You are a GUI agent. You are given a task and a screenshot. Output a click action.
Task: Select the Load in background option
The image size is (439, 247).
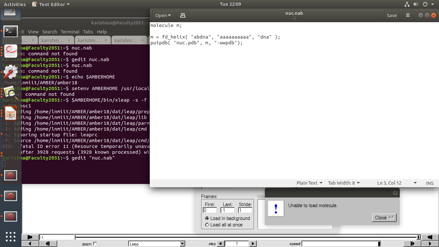pyautogui.click(x=207, y=218)
